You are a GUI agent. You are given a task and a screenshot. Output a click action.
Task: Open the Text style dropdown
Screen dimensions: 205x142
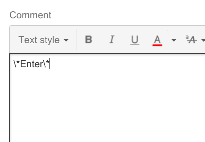click(44, 40)
